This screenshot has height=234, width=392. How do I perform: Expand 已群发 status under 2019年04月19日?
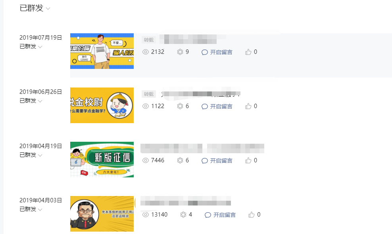point(31,155)
